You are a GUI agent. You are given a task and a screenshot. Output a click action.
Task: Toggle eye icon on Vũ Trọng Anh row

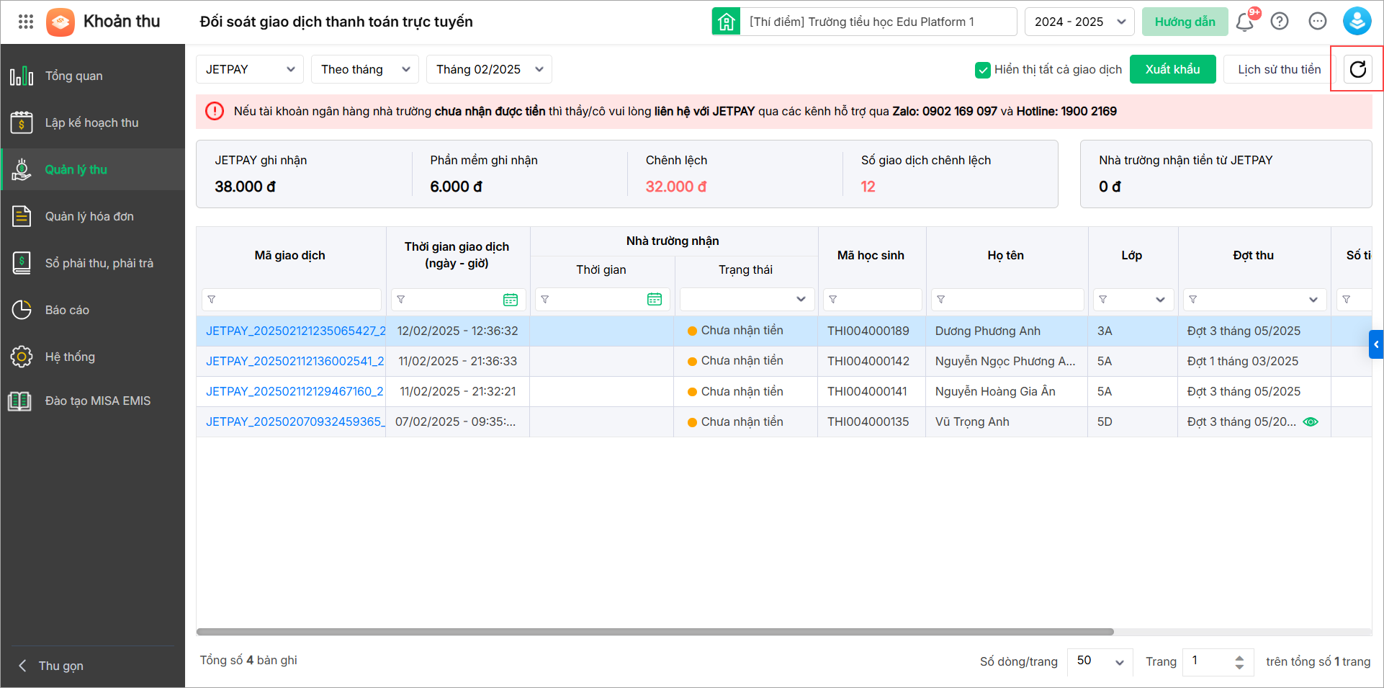coord(1311,422)
